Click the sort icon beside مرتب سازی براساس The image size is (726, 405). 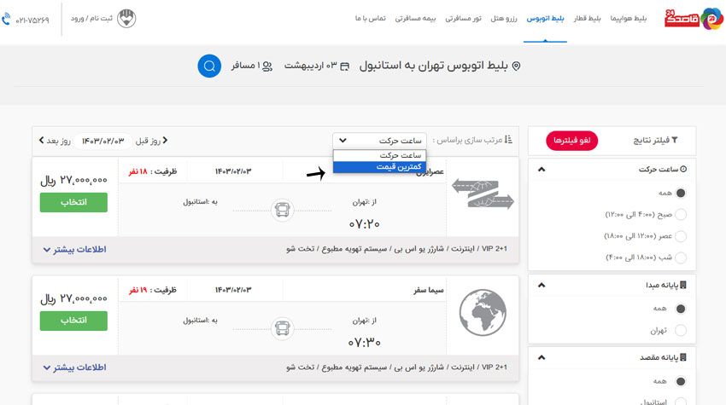pyautogui.click(x=508, y=139)
